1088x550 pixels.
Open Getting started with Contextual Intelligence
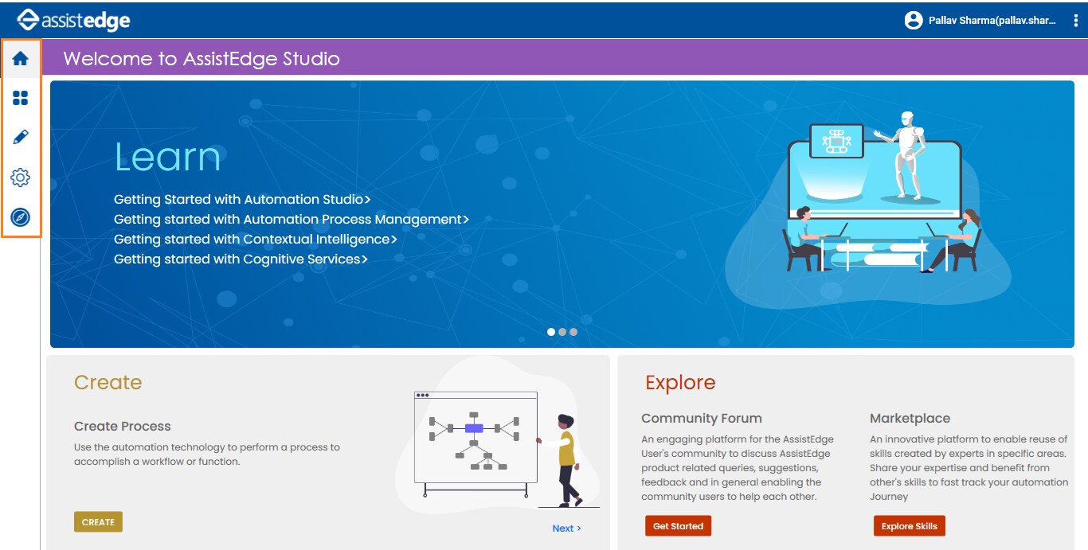click(256, 239)
